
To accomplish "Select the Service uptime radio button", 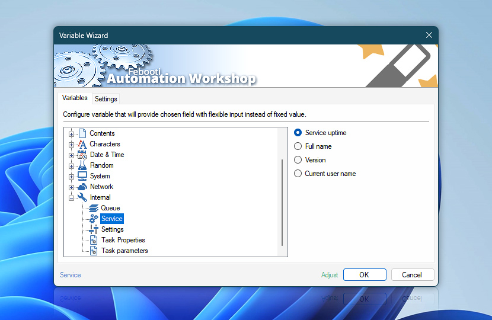I will (x=298, y=133).
